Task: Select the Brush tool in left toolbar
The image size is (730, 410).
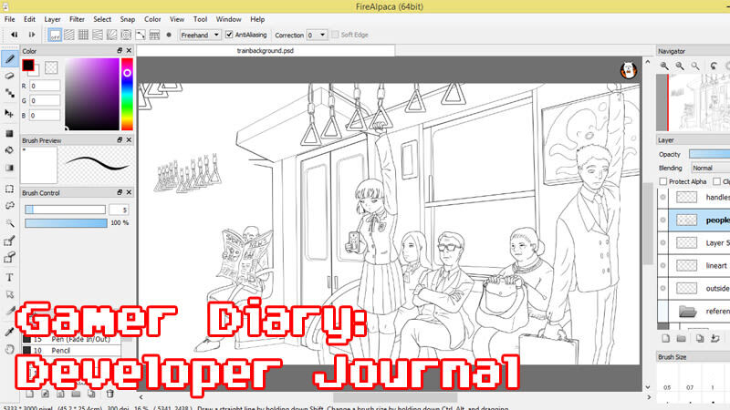Action: pos(9,58)
